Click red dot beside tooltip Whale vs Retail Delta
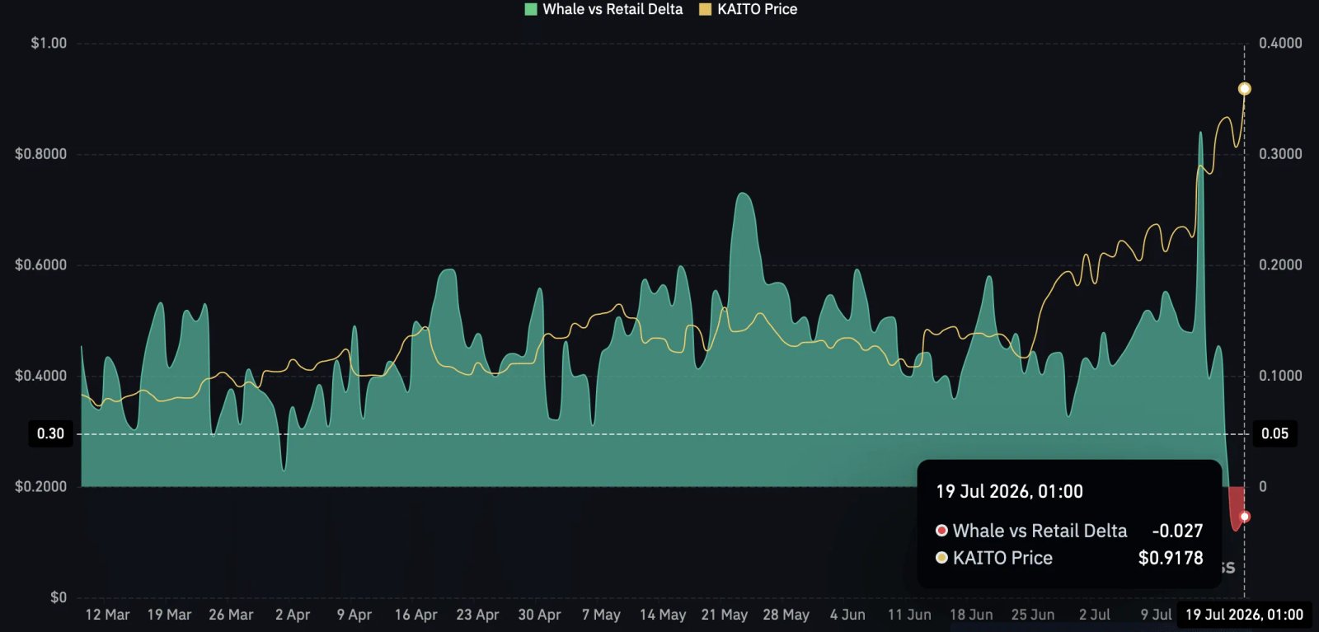 tap(941, 531)
